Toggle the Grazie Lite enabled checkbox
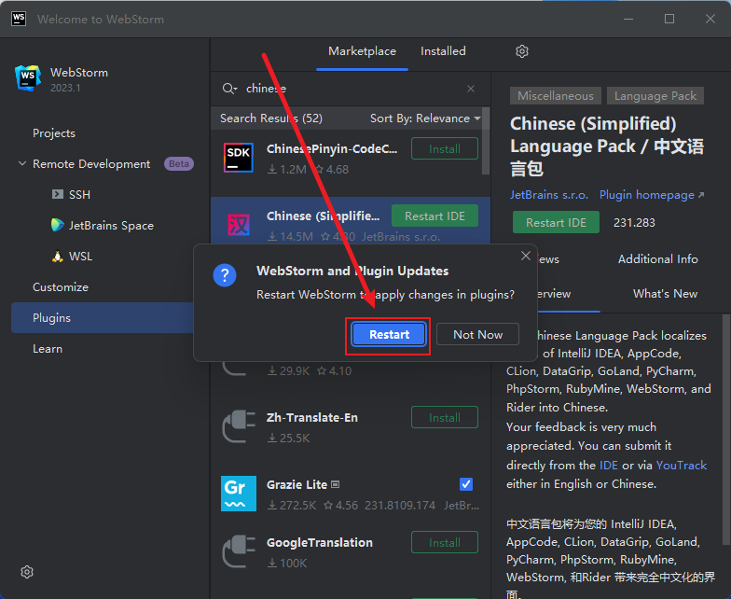Screen dimensions: 731x599 [466, 484]
